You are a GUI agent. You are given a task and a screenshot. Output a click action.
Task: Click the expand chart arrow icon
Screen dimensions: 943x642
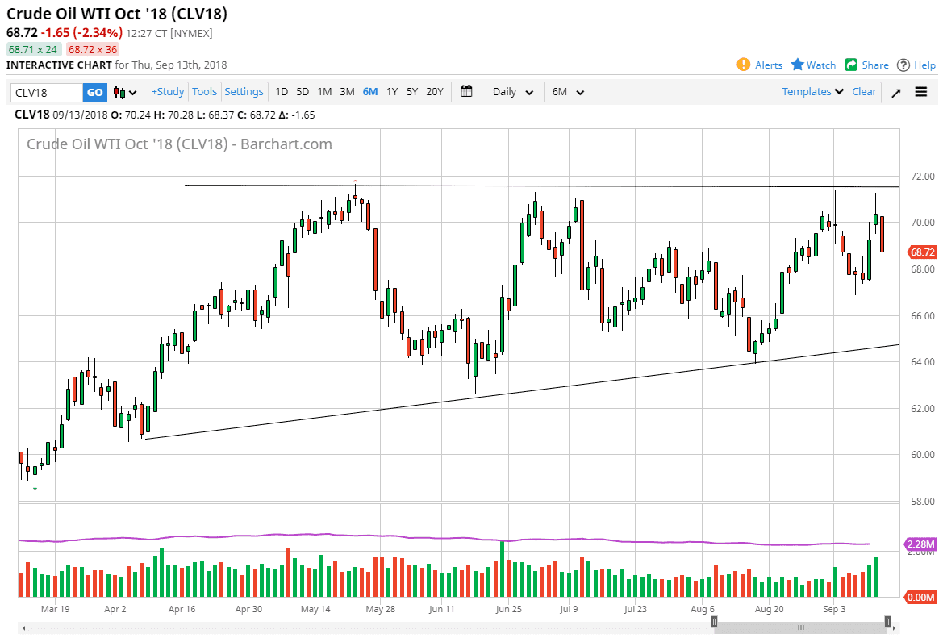[x=895, y=92]
